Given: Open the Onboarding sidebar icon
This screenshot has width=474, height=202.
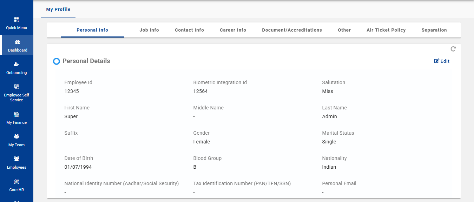Looking at the screenshot, I should (x=17, y=65).
